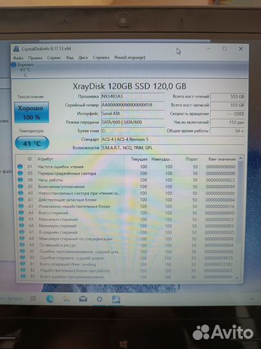
Task: Open the Язык(Language) menu
Action: 130,58
